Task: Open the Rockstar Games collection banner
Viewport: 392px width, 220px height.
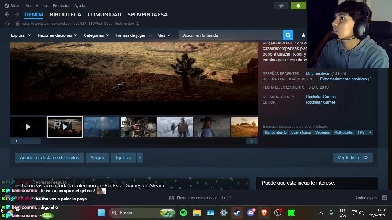Action: [130, 184]
